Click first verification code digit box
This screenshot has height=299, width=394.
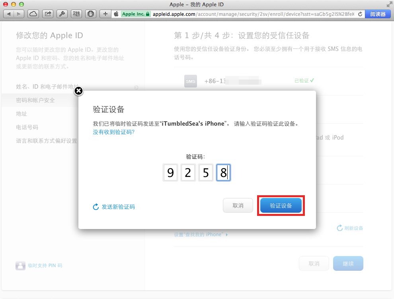pyautogui.click(x=170, y=173)
